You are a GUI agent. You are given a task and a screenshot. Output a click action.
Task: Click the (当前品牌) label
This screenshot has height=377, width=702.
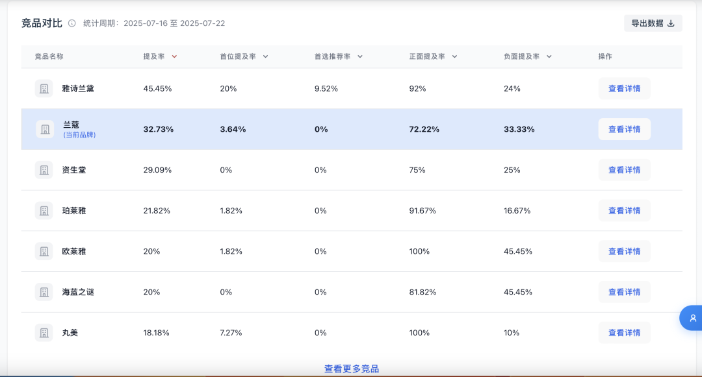(79, 134)
